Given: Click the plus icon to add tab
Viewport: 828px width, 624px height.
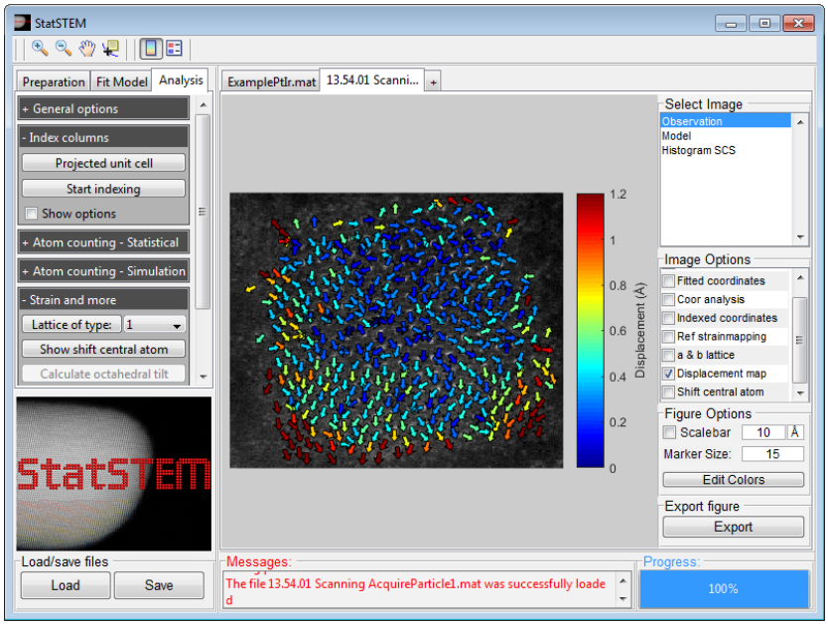Looking at the screenshot, I should point(433,82).
